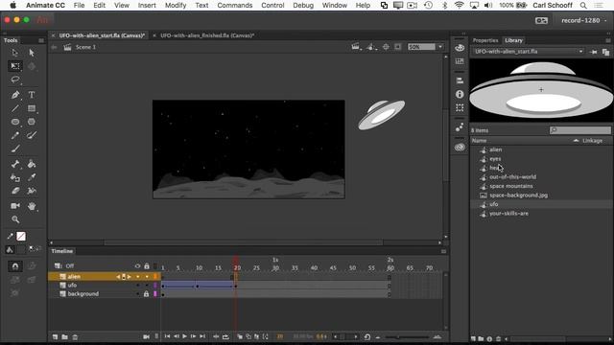Select the Hand tool
The image size is (614, 345).
tap(32, 206)
